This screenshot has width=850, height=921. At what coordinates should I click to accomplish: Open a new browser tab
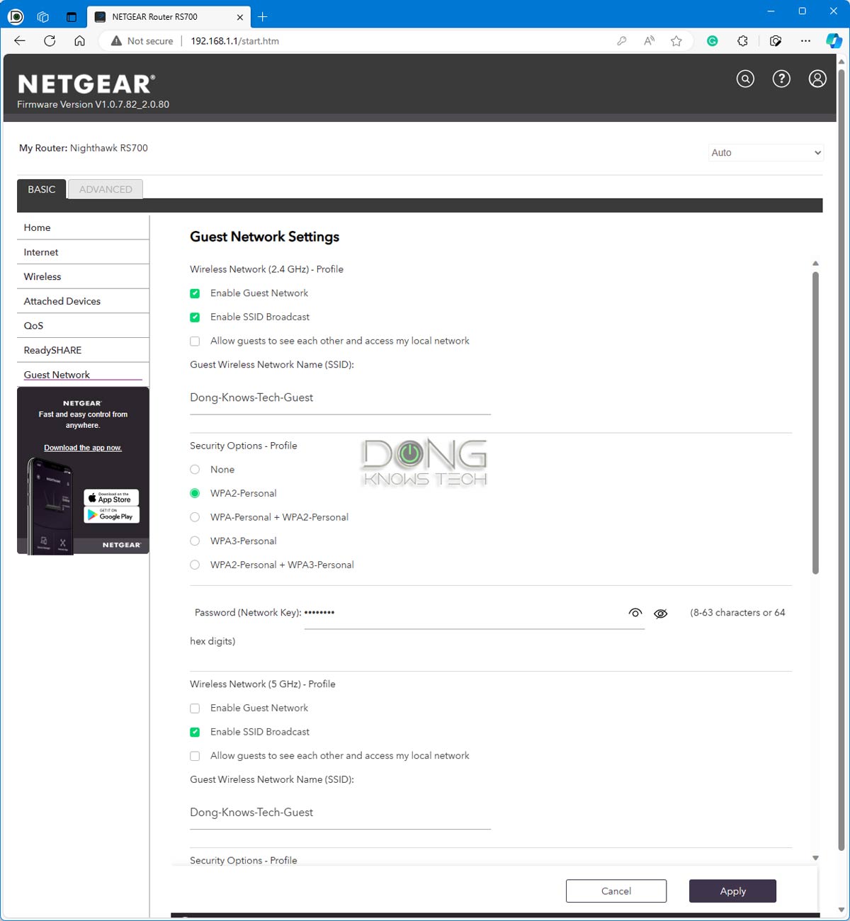coord(262,16)
